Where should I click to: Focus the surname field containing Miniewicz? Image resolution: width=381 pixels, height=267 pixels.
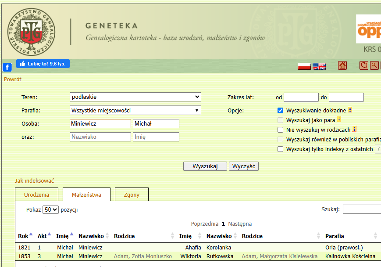click(x=100, y=124)
